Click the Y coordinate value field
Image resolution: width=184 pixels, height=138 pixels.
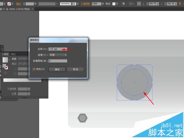(x=172, y=4)
